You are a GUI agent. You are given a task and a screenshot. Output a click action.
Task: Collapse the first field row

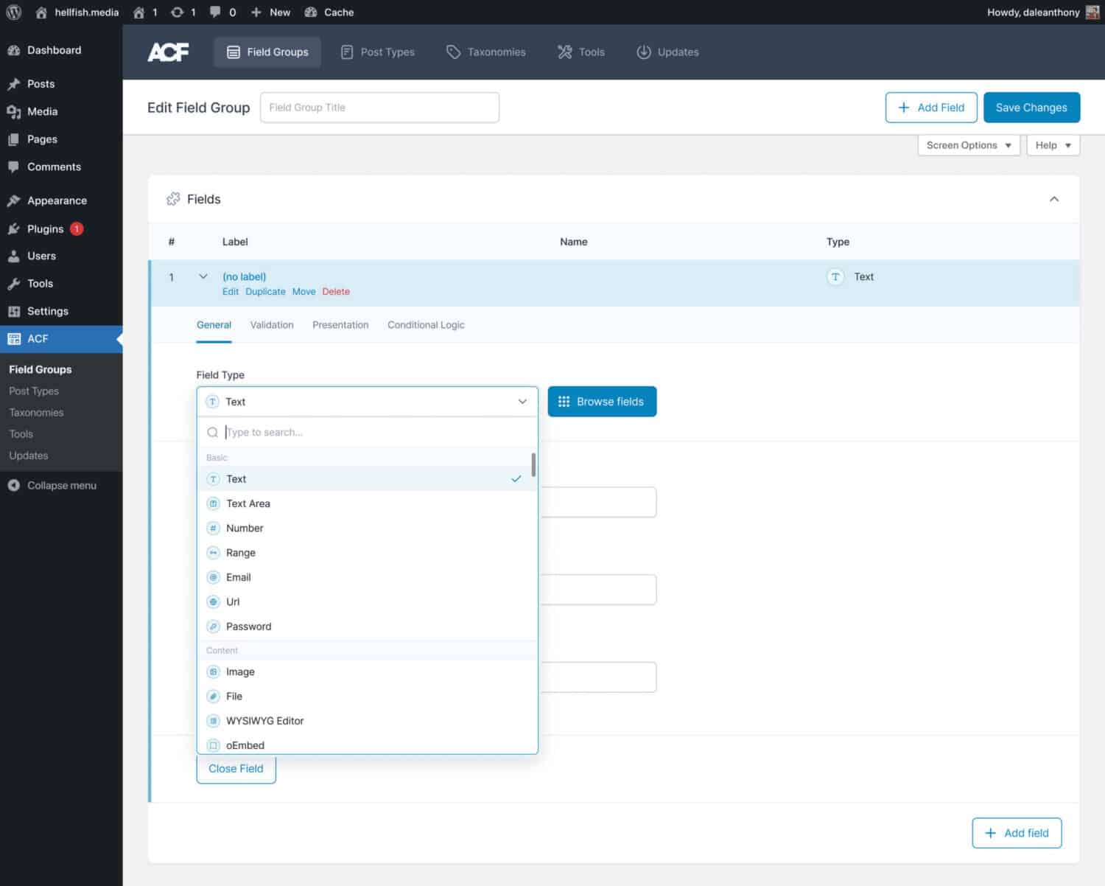[x=203, y=276]
